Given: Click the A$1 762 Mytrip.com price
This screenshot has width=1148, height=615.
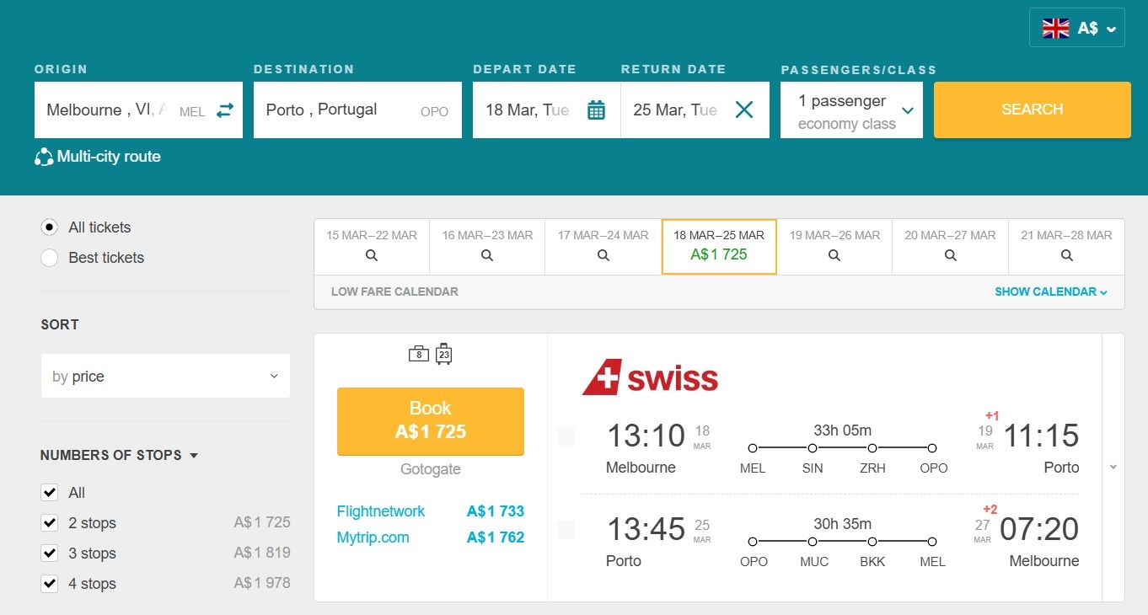Looking at the screenshot, I should [496, 537].
